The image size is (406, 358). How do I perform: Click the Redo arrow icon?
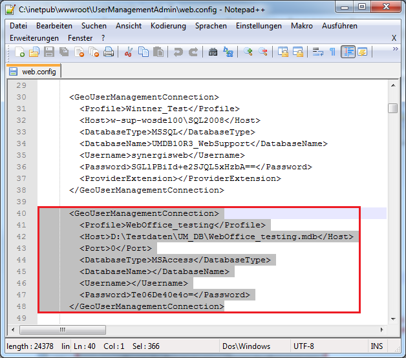click(x=192, y=52)
